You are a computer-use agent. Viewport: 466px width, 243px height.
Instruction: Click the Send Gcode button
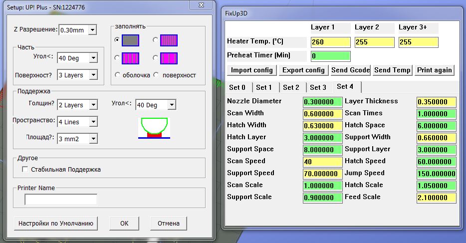351,70
